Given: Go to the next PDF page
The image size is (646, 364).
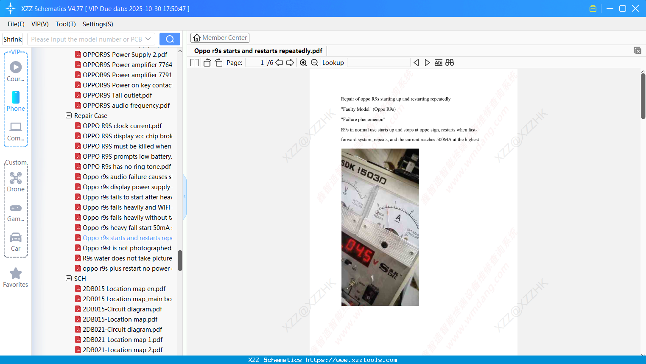Looking at the screenshot, I should pyautogui.click(x=290, y=62).
